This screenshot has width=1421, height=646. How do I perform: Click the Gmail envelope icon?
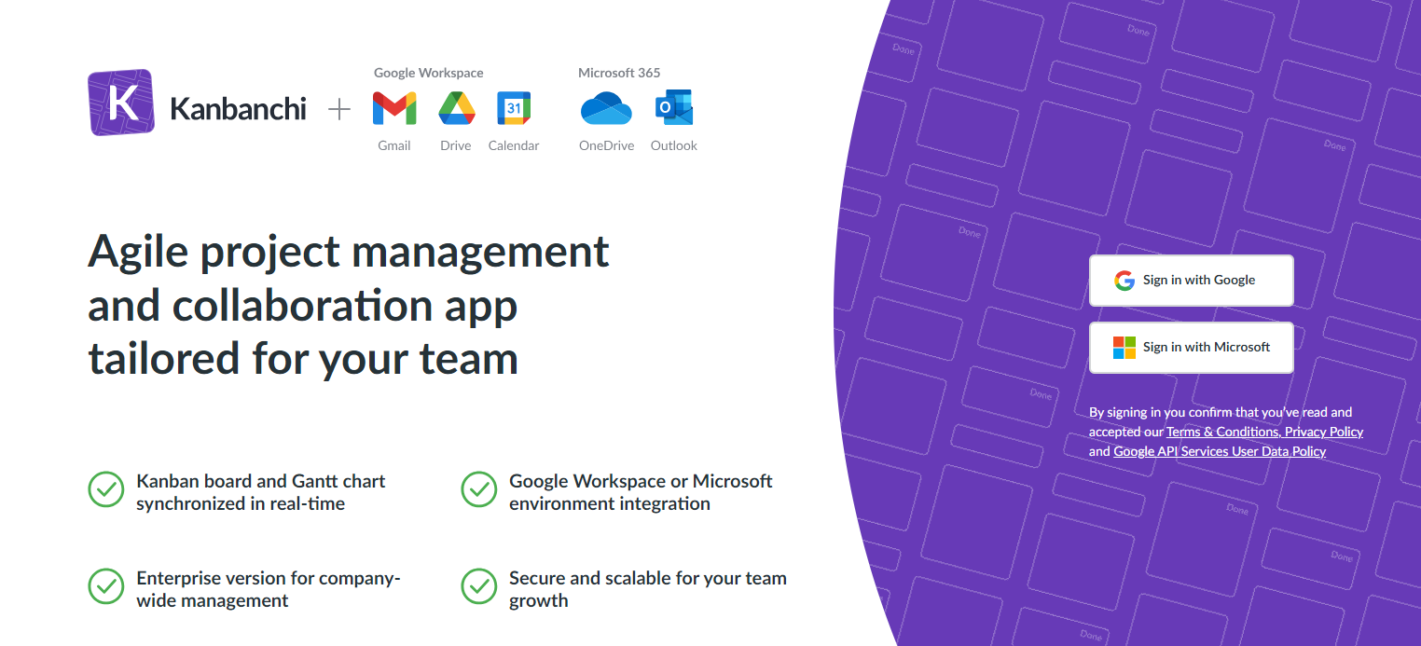(394, 109)
